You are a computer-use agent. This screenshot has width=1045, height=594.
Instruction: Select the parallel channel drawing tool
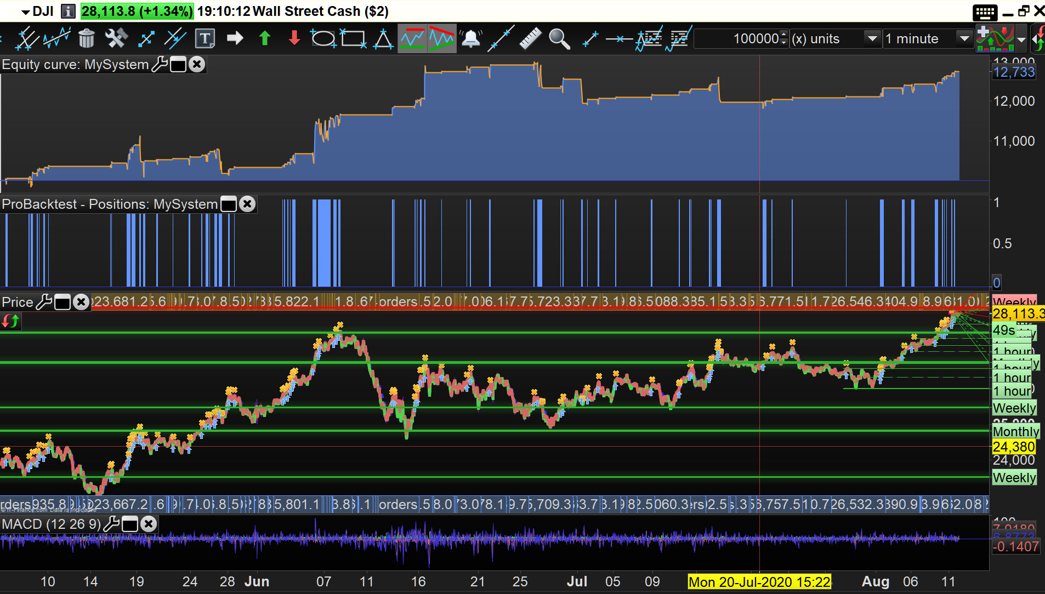coord(26,39)
